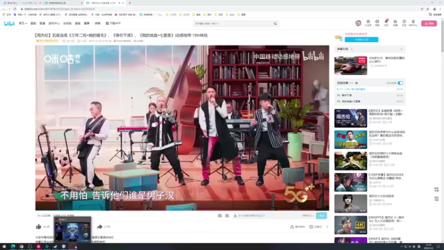Viewport: 444px width, 250px height.
Task: Click the pink 投稿 upload button
Action: coord(429,23)
